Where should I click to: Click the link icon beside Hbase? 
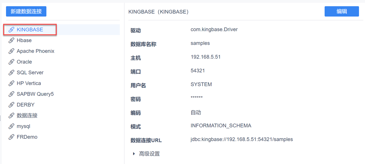[x=11, y=41]
